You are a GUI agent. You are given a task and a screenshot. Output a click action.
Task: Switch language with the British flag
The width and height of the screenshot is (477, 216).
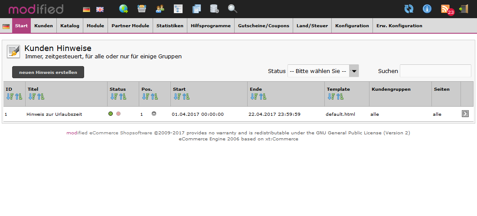click(100, 9)
